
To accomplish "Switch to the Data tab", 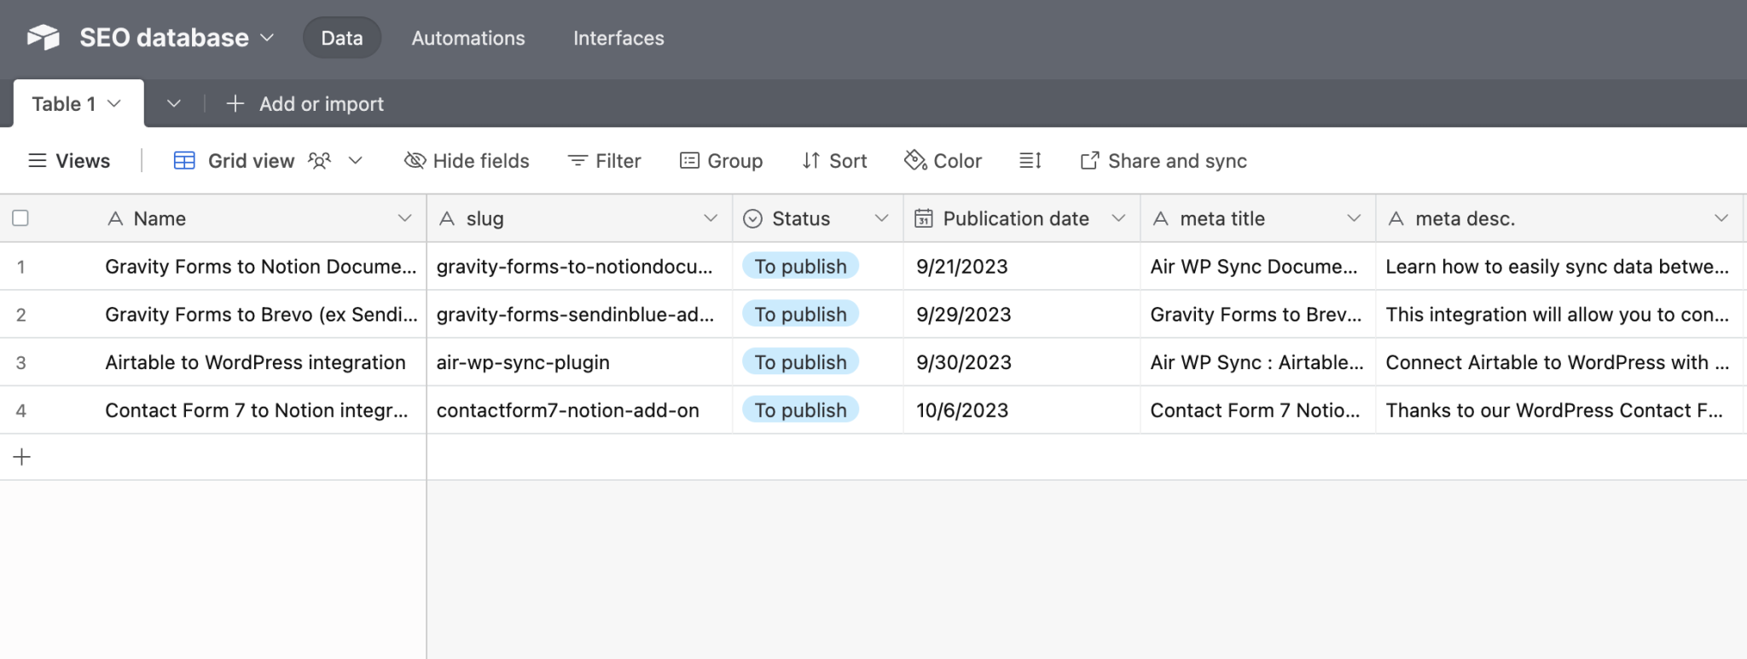I will click(x=342, y=38).
